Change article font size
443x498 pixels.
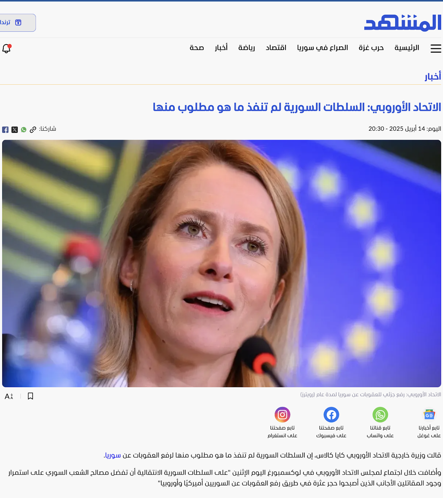coord(9,396)
